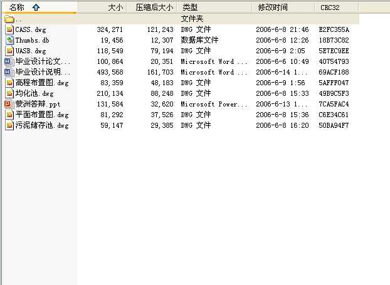This screenshot has height=285, width=390.
Task: Select the file name 污泥储存池.dwg
Action: (x=42, y=125)
